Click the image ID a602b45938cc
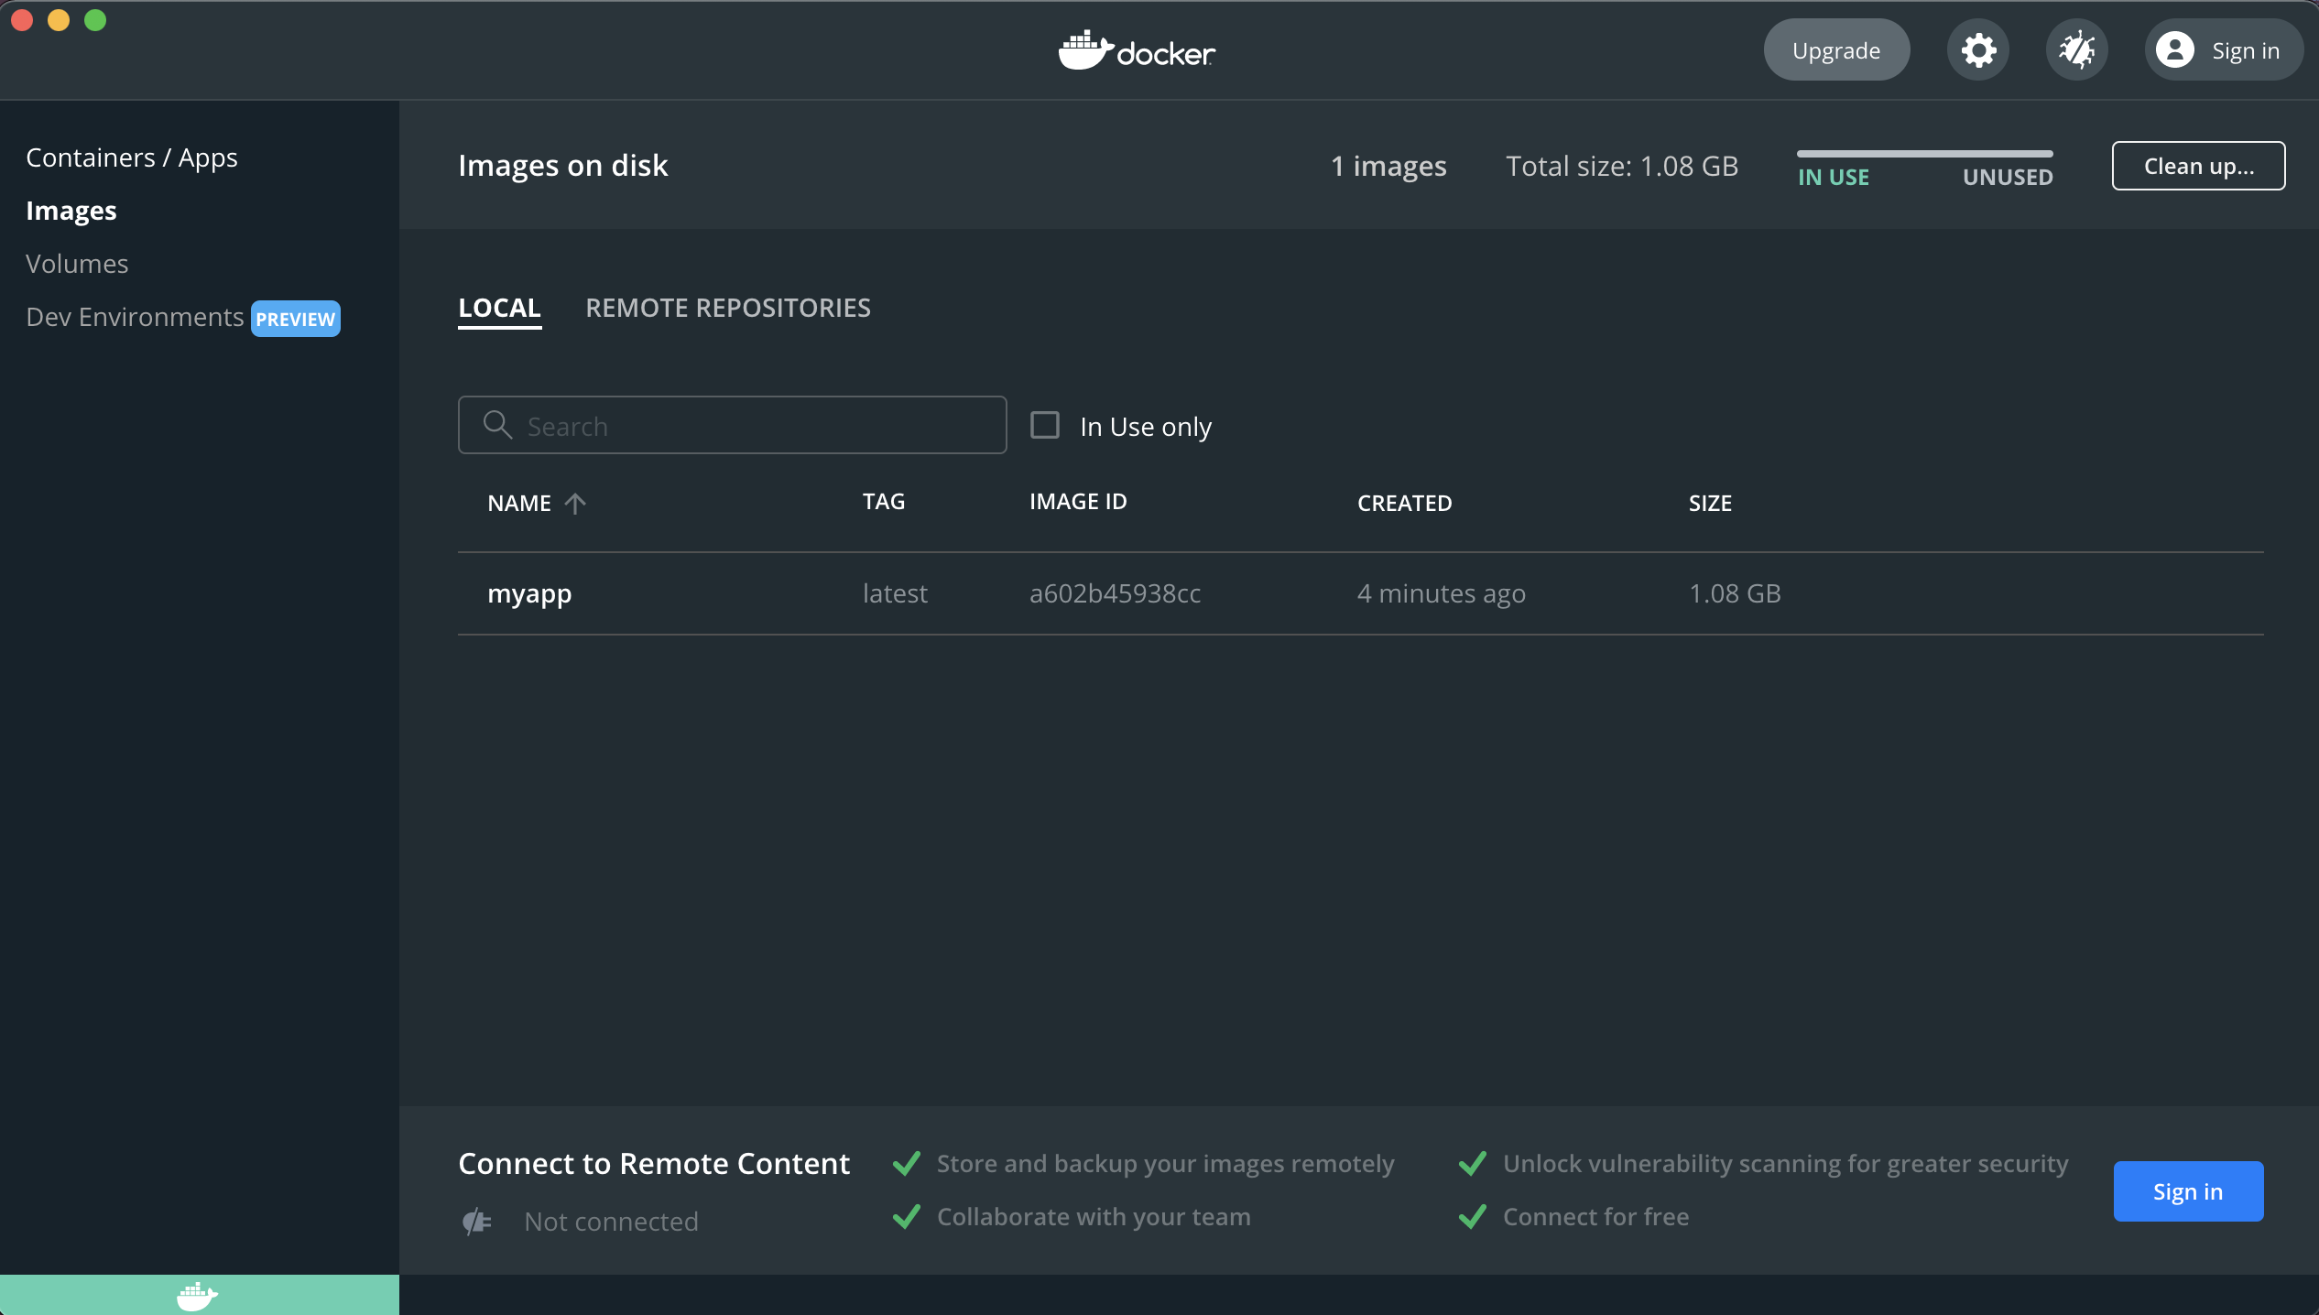 click(1115, 593)
